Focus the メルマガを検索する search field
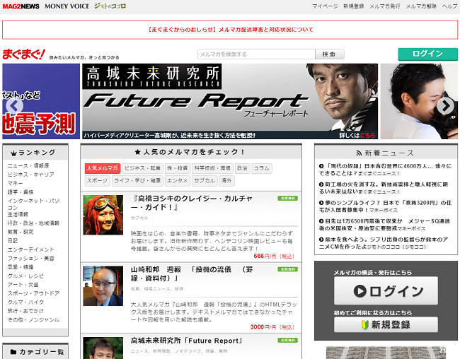460x359 pixels. pos(256,54)
